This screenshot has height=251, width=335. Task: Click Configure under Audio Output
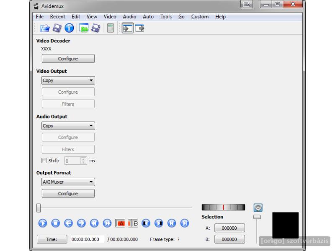[68, 137]
